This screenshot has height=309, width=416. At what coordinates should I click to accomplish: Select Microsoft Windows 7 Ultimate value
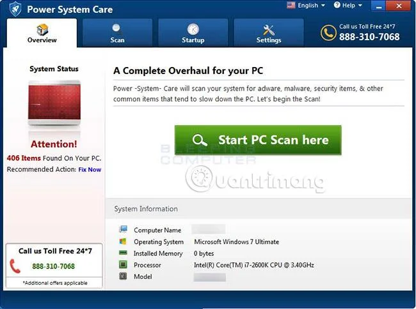(x=236, y=242)
